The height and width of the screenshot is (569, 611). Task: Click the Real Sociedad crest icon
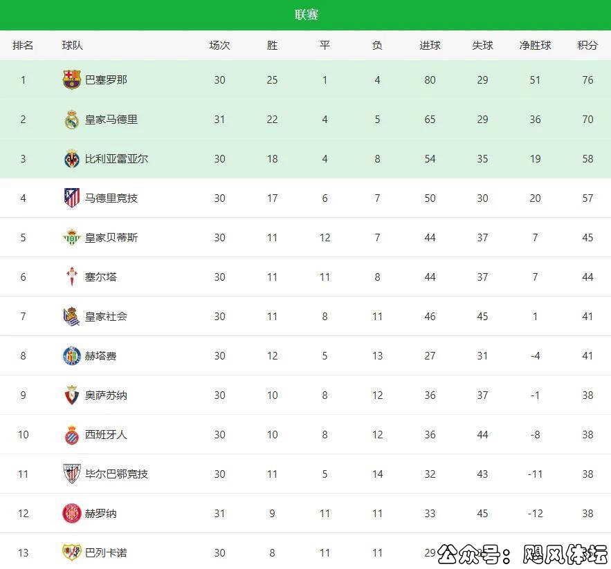72,317
